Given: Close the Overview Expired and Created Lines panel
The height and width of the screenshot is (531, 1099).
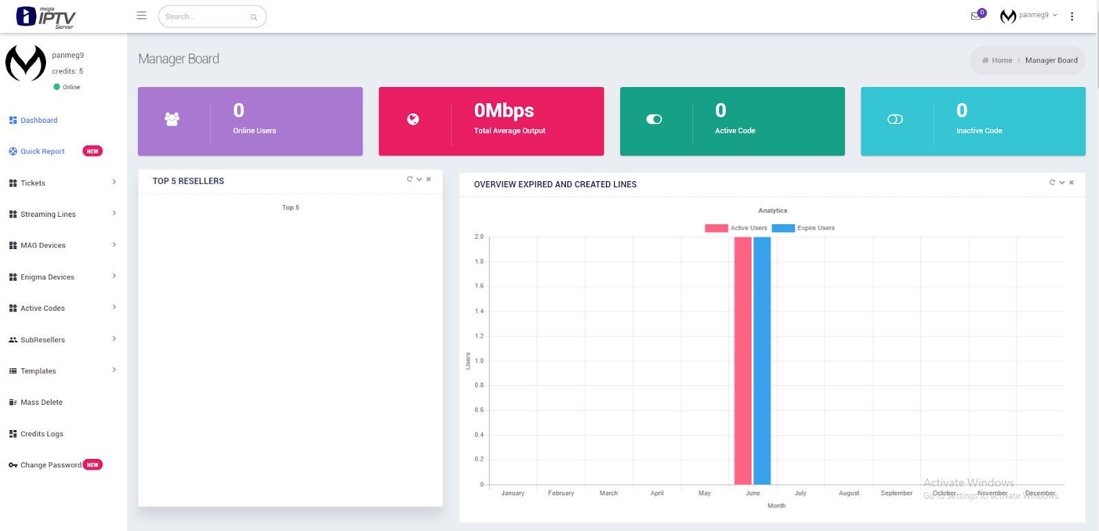Looking at the screenshot, I should [1072, 182].
